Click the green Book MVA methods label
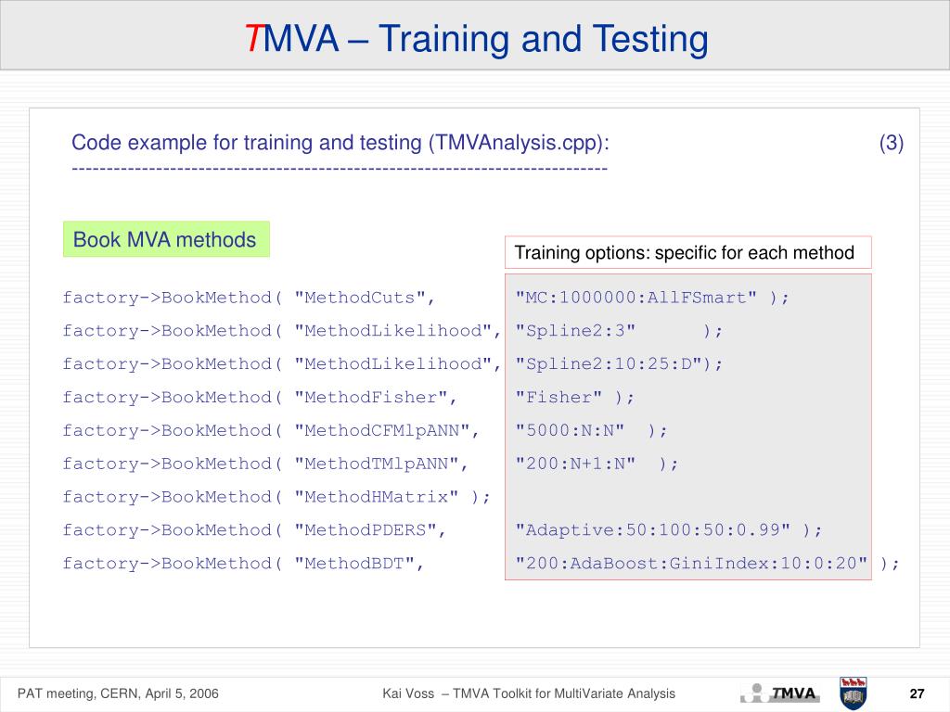950x712 pixels. [166, 239]
